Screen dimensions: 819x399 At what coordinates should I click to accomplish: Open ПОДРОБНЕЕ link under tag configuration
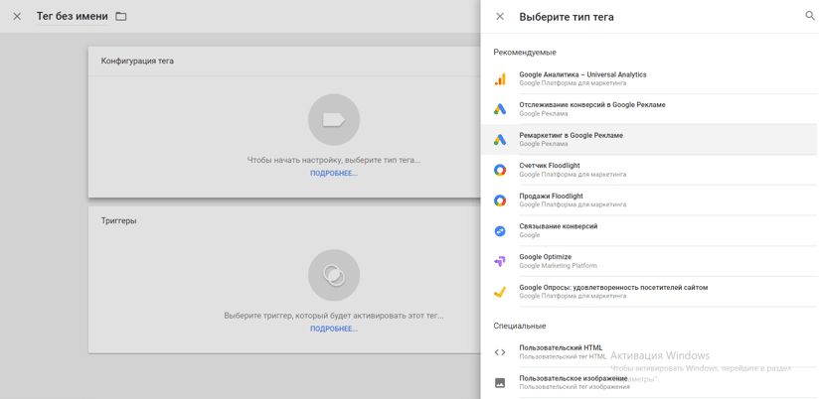(334, 173)
